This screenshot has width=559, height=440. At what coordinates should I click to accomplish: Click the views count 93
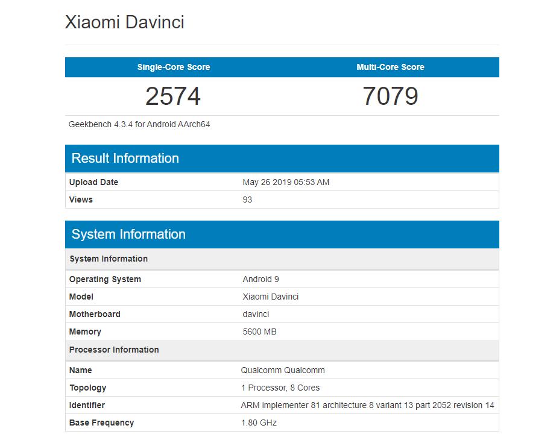[x=247, y=200]
